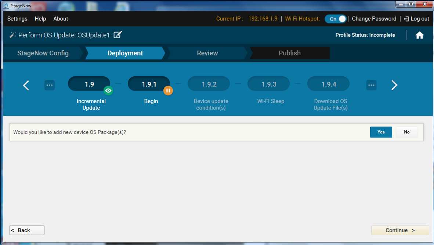Image resolution: width=434 pixels, height=245 pixels.
Task: Select Yes to add OS packages
Action: [x=381, y=132]
